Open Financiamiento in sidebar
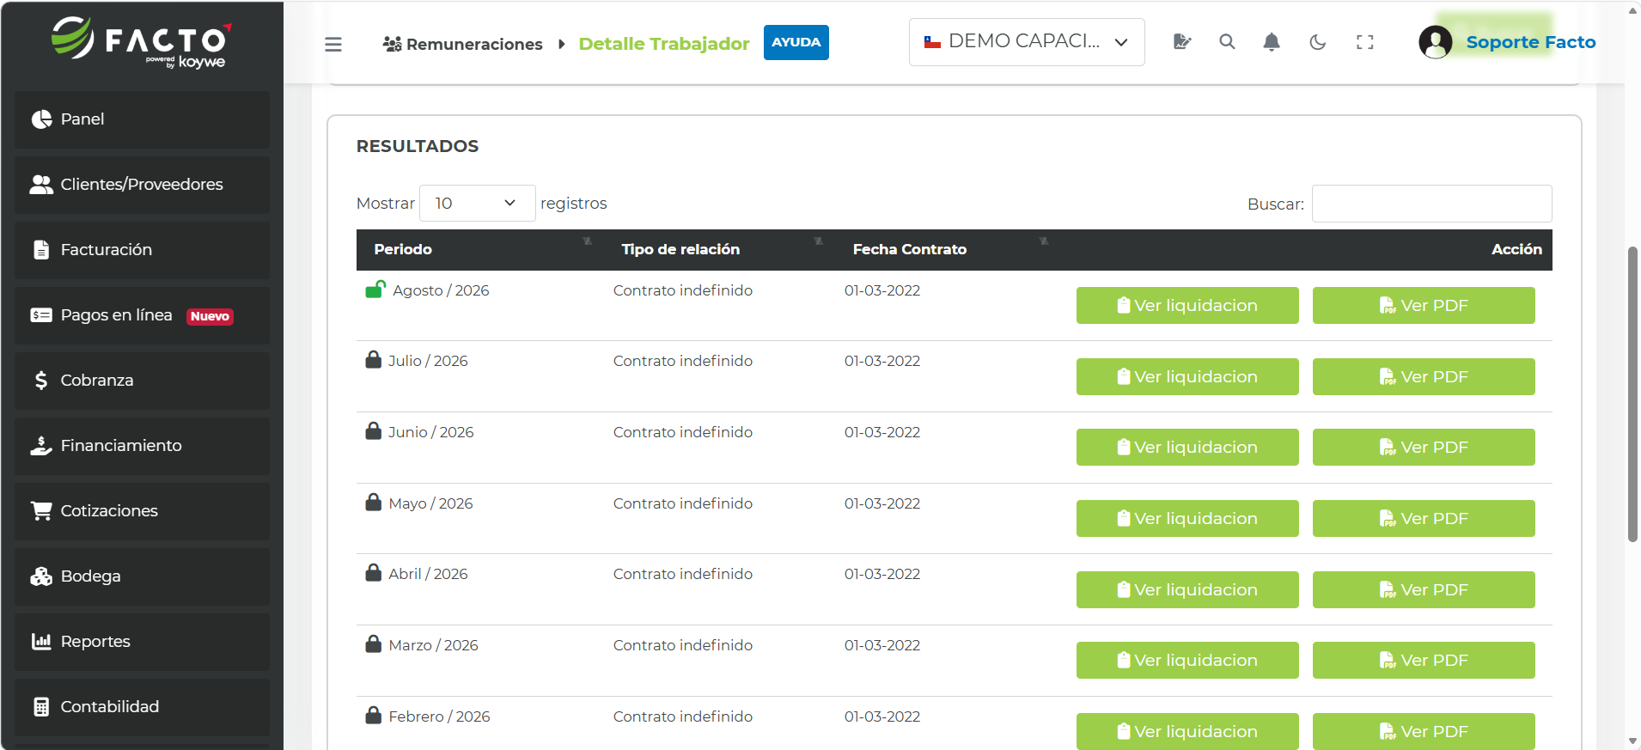Image resolution: width=1641 pixels, height=750 pixels. [142, 446]
